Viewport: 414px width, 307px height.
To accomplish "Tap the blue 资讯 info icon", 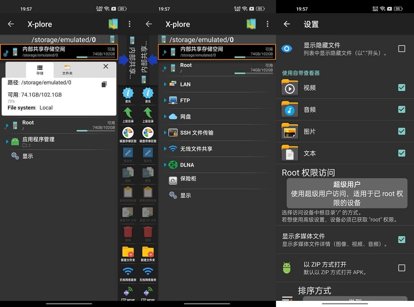I will point(128,93).
